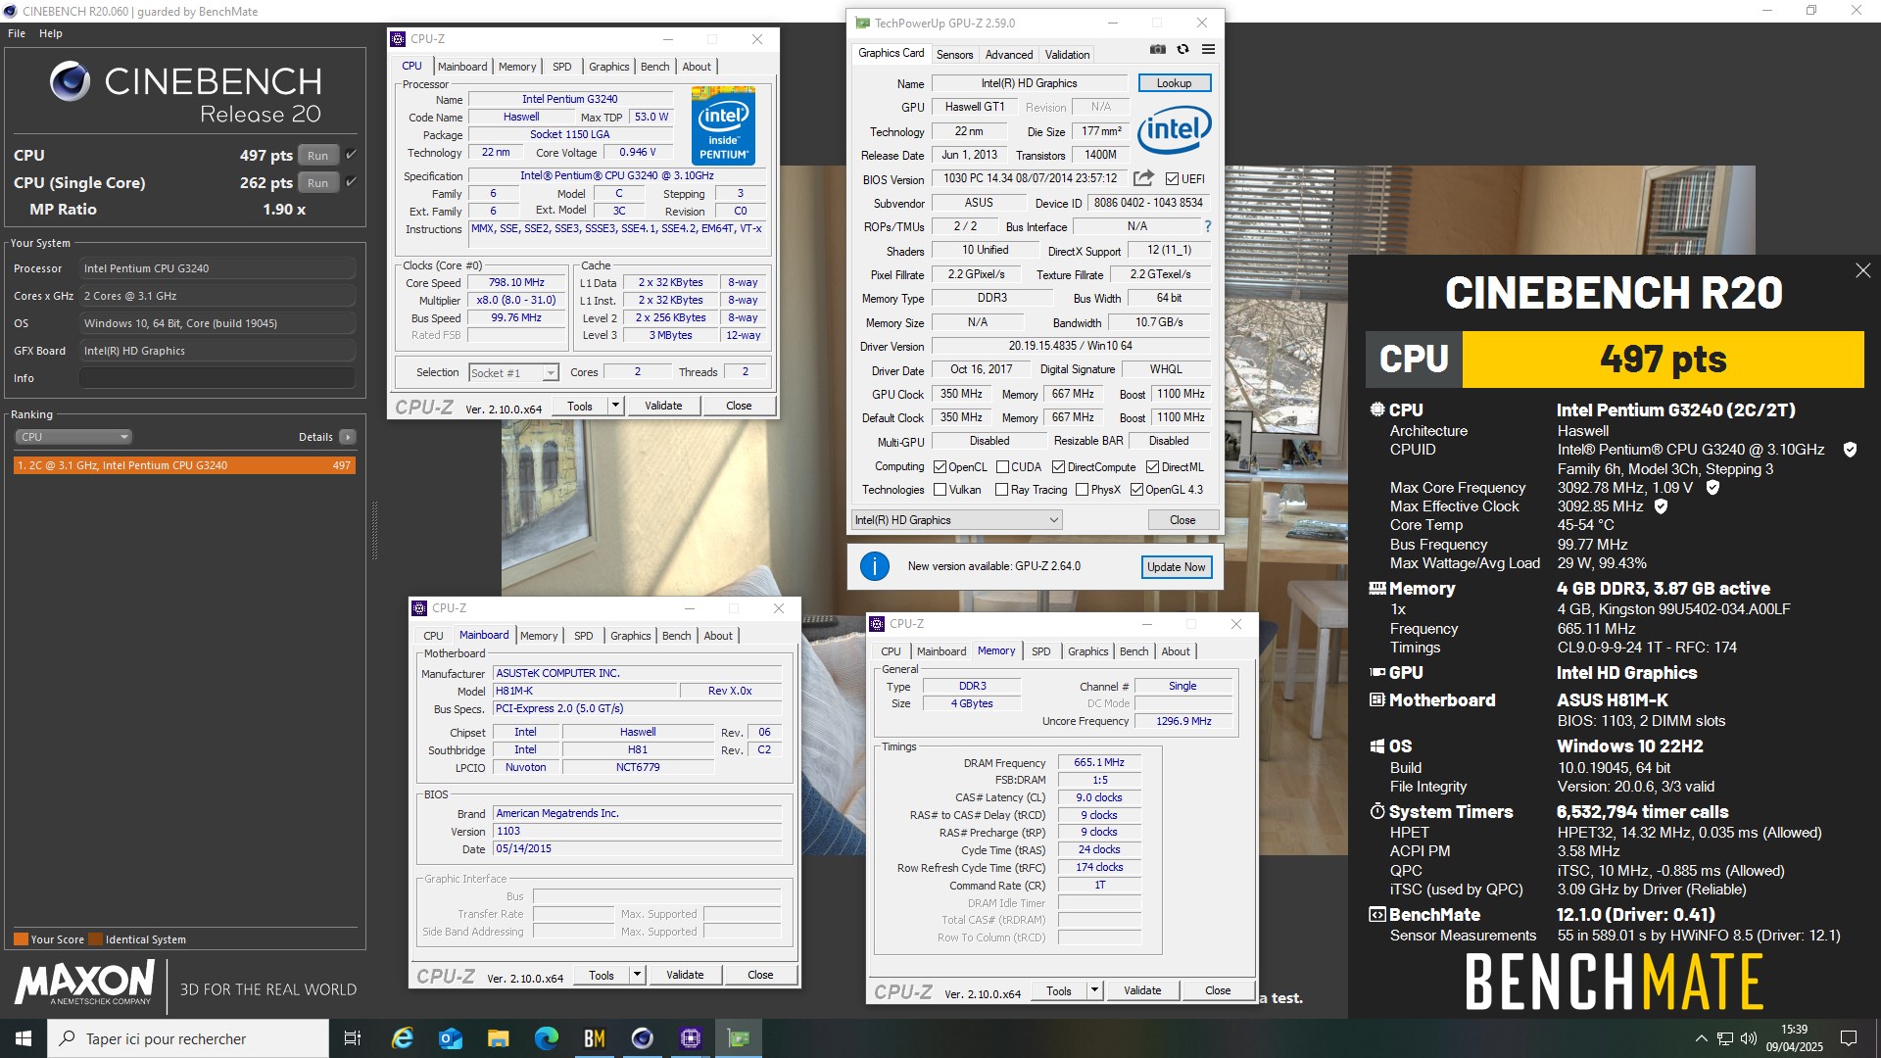1881x1058 pixels.
Task: Click Validate in CPU-Z Mainboard window
Action: [685, 975]
